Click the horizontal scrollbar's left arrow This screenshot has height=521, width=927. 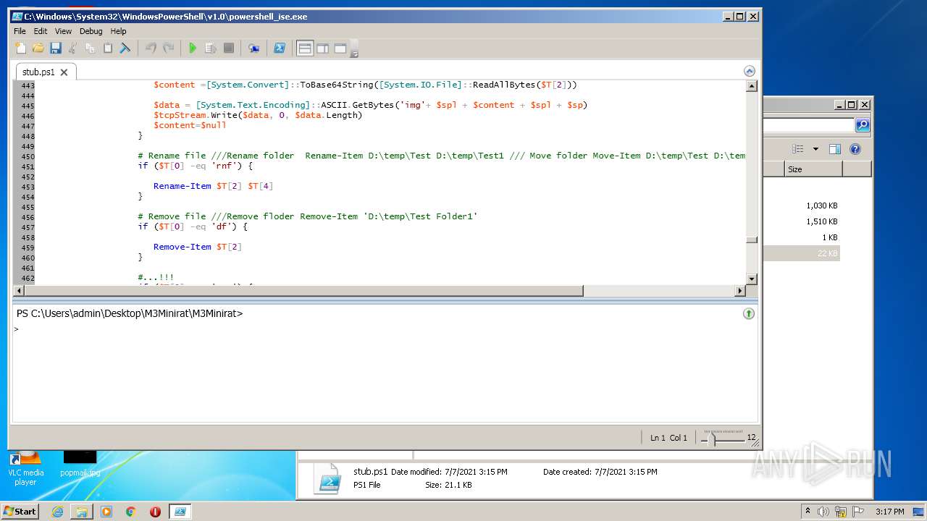point(19,291)
